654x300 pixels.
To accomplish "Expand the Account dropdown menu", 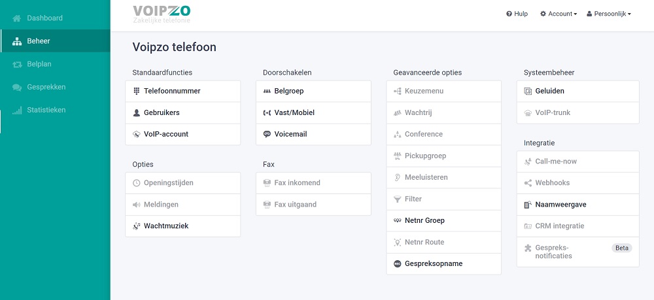I will coord(559,14).
